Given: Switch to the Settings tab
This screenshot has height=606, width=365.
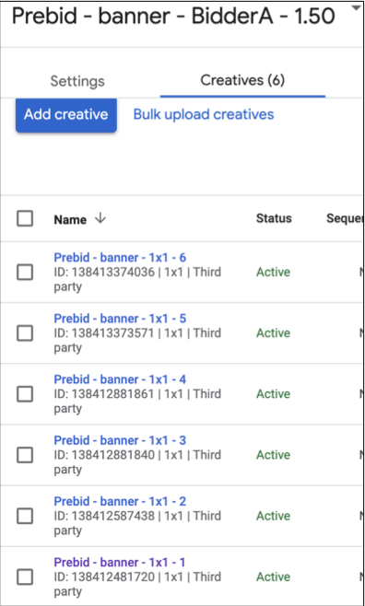Looking at the screenshot, I should (77, 81).
